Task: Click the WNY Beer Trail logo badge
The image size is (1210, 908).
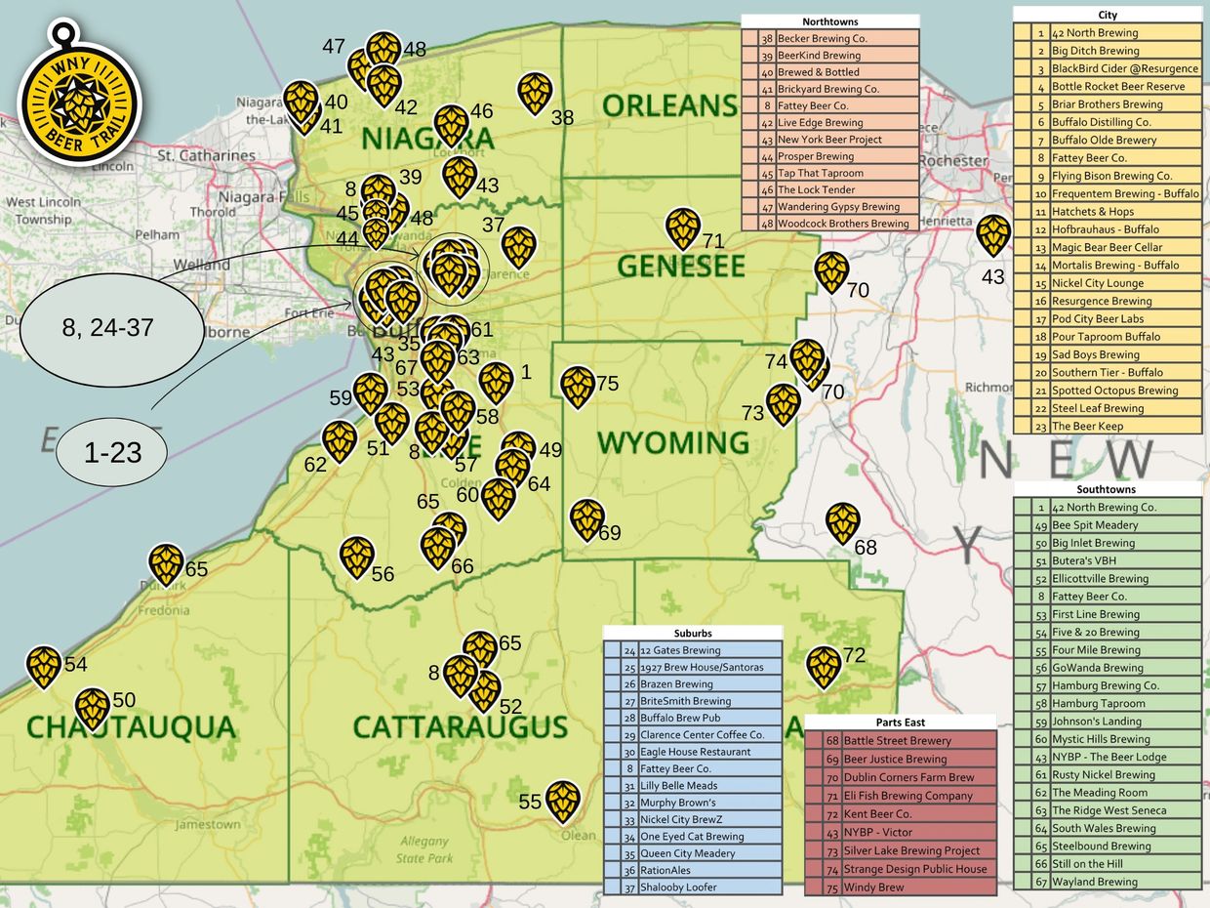Action: pyautogui.click(x=80, y=94)
